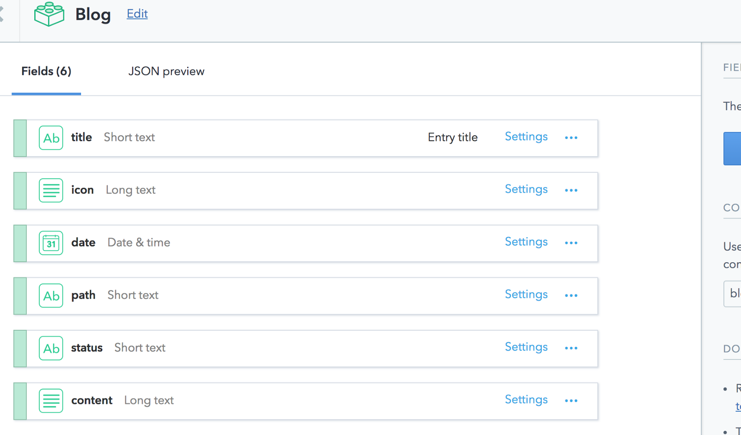
Task: Grab the green drag handle of date field
Action: 20,244
